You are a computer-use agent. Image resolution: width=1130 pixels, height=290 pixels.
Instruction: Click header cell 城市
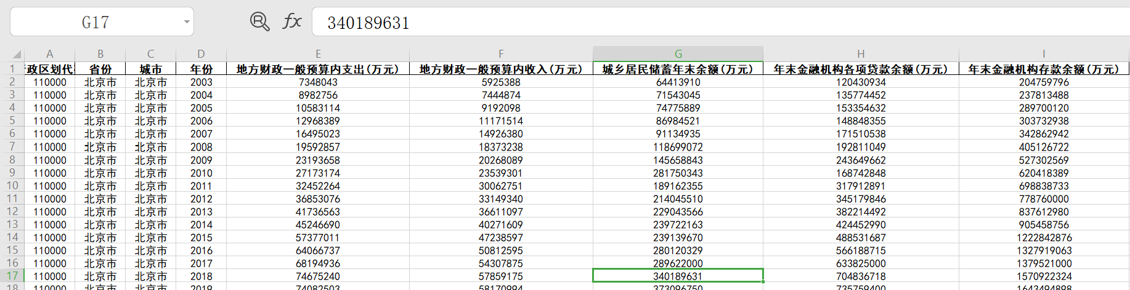[151, 69]
